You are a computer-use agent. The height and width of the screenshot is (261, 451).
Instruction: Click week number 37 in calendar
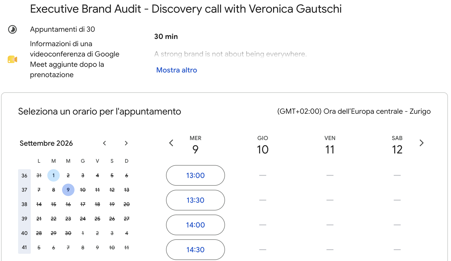tap(24, 190)
